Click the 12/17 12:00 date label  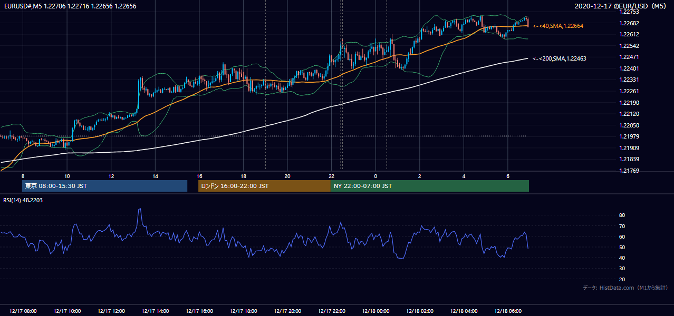111,311
